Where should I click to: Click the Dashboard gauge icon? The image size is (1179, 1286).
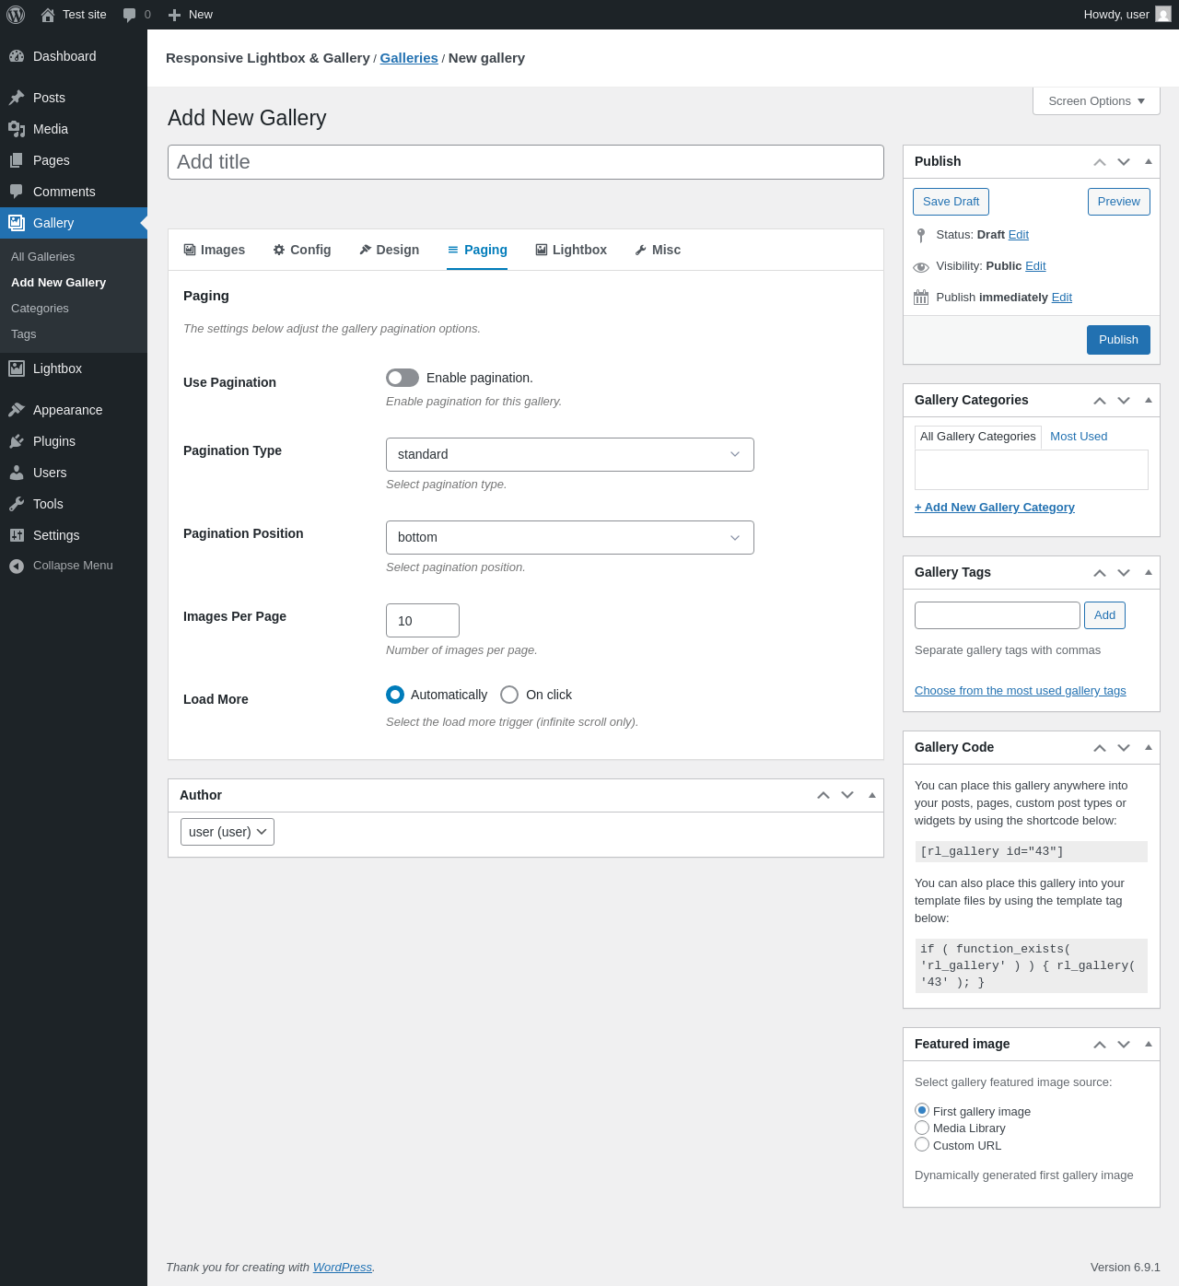17,56
